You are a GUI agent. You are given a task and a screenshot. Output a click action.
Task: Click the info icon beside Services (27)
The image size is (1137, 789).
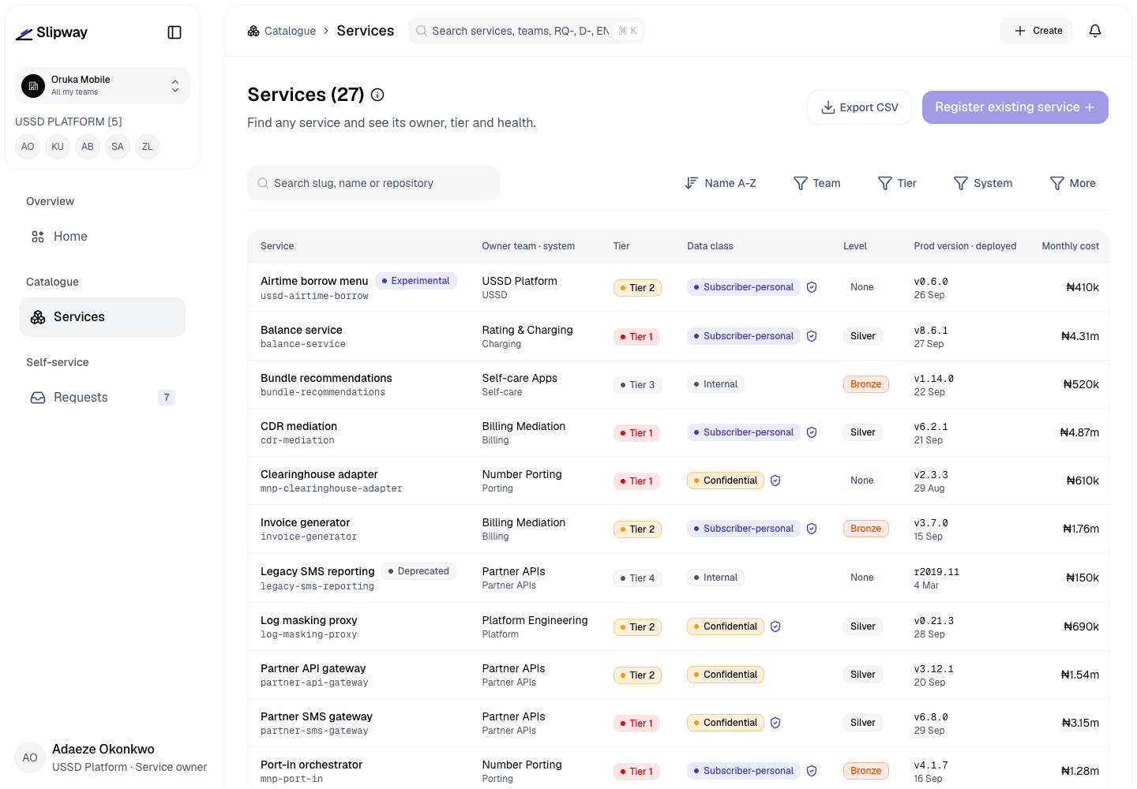click(x=377, y=95)
